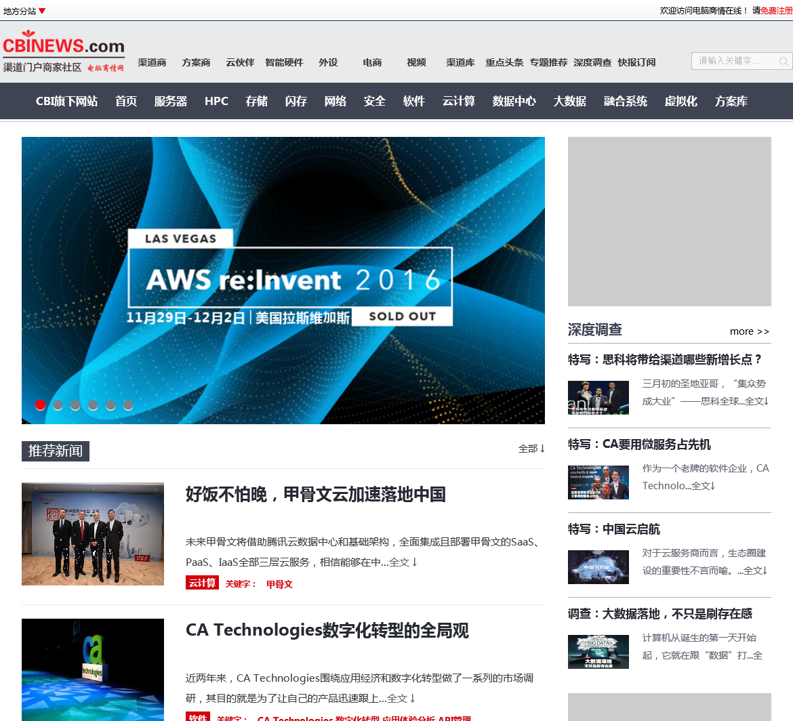Open 云伙伴 section
This screenshot has height=721, width=793.
(240, 62)
